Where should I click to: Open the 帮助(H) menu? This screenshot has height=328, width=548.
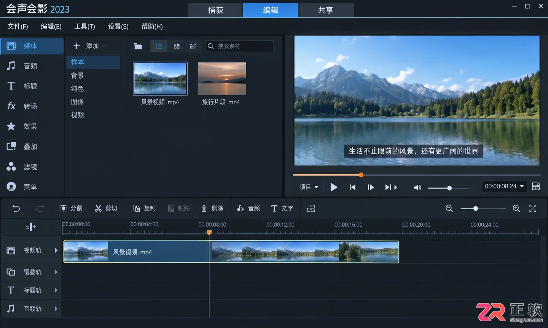[x=152, y=27]
